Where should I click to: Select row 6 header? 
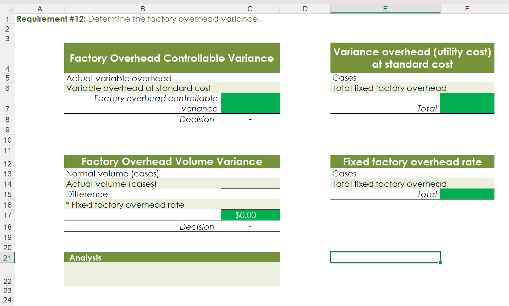(7, 88)
